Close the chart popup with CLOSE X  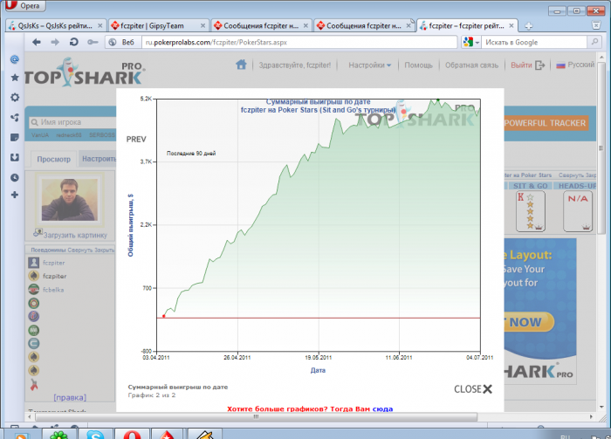(x=473, y=388)
